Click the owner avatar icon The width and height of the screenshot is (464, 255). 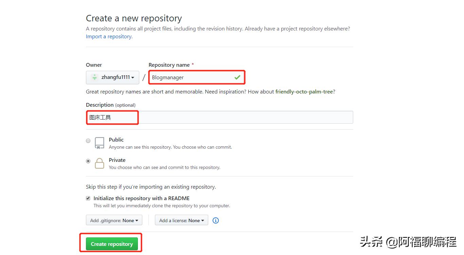[94, 77]
